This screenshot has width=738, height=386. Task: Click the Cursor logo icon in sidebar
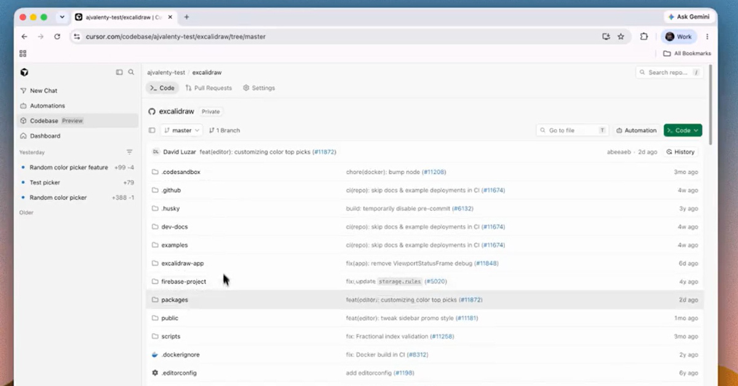pos(24,72)
